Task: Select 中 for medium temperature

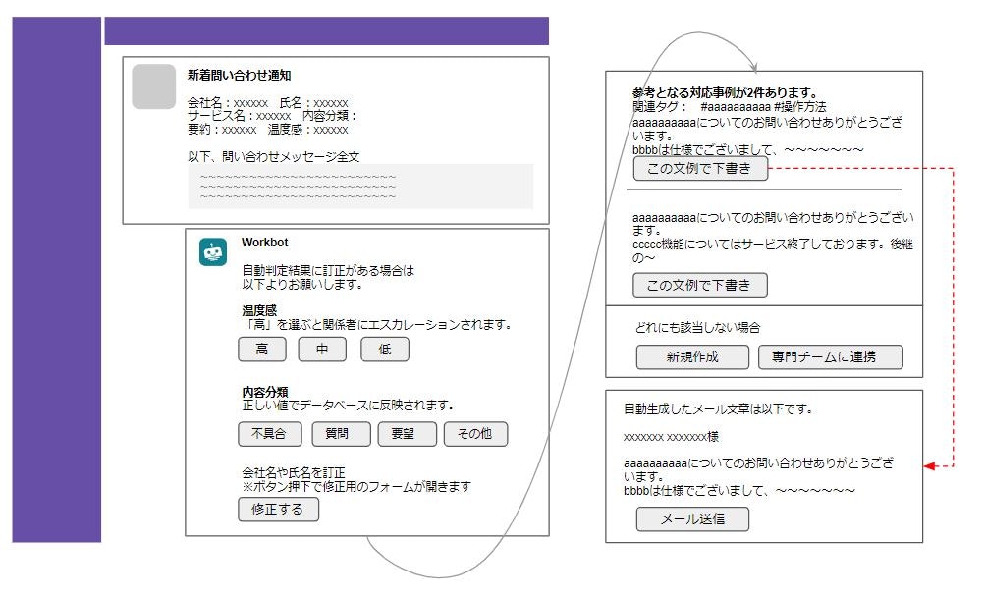Action: point(322,349)
